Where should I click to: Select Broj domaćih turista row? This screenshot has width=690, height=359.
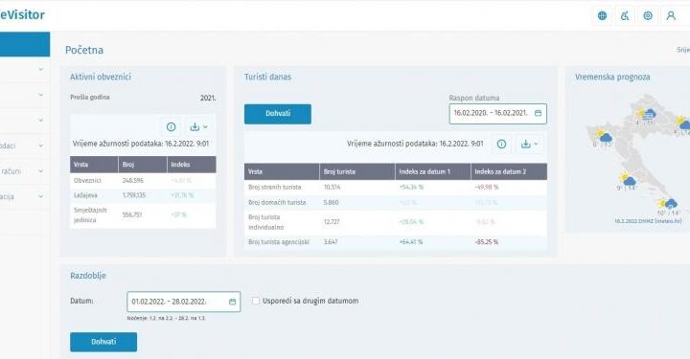point(396,203)
